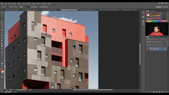Image resolution: width=169 pixels, height=95 pixels.
Task: Select the Brush tool
Action: click(2, 32)
